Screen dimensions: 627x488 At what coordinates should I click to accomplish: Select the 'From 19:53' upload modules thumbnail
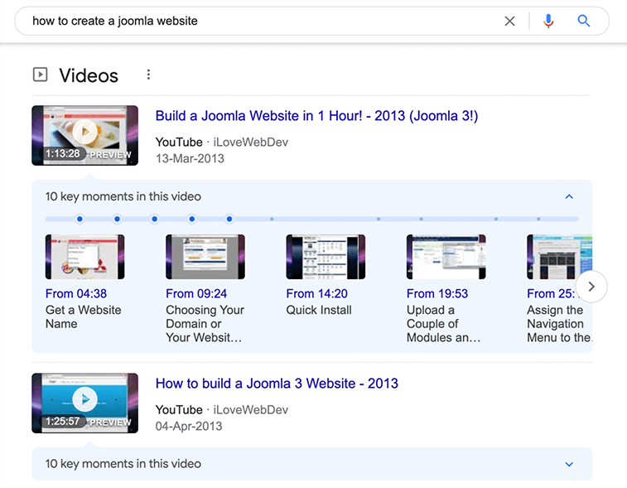[446, 257]
